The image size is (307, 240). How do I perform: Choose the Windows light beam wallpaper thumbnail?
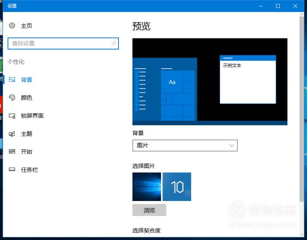click(x=147, y=187)
